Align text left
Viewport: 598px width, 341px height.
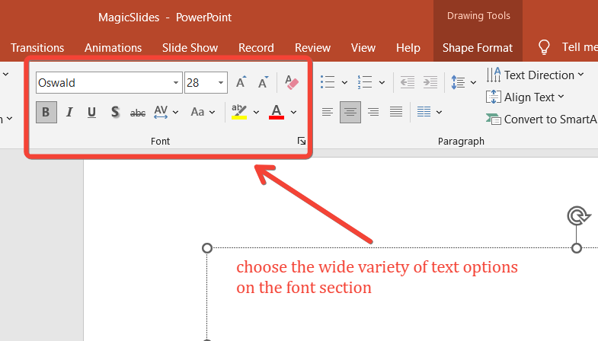328,112
